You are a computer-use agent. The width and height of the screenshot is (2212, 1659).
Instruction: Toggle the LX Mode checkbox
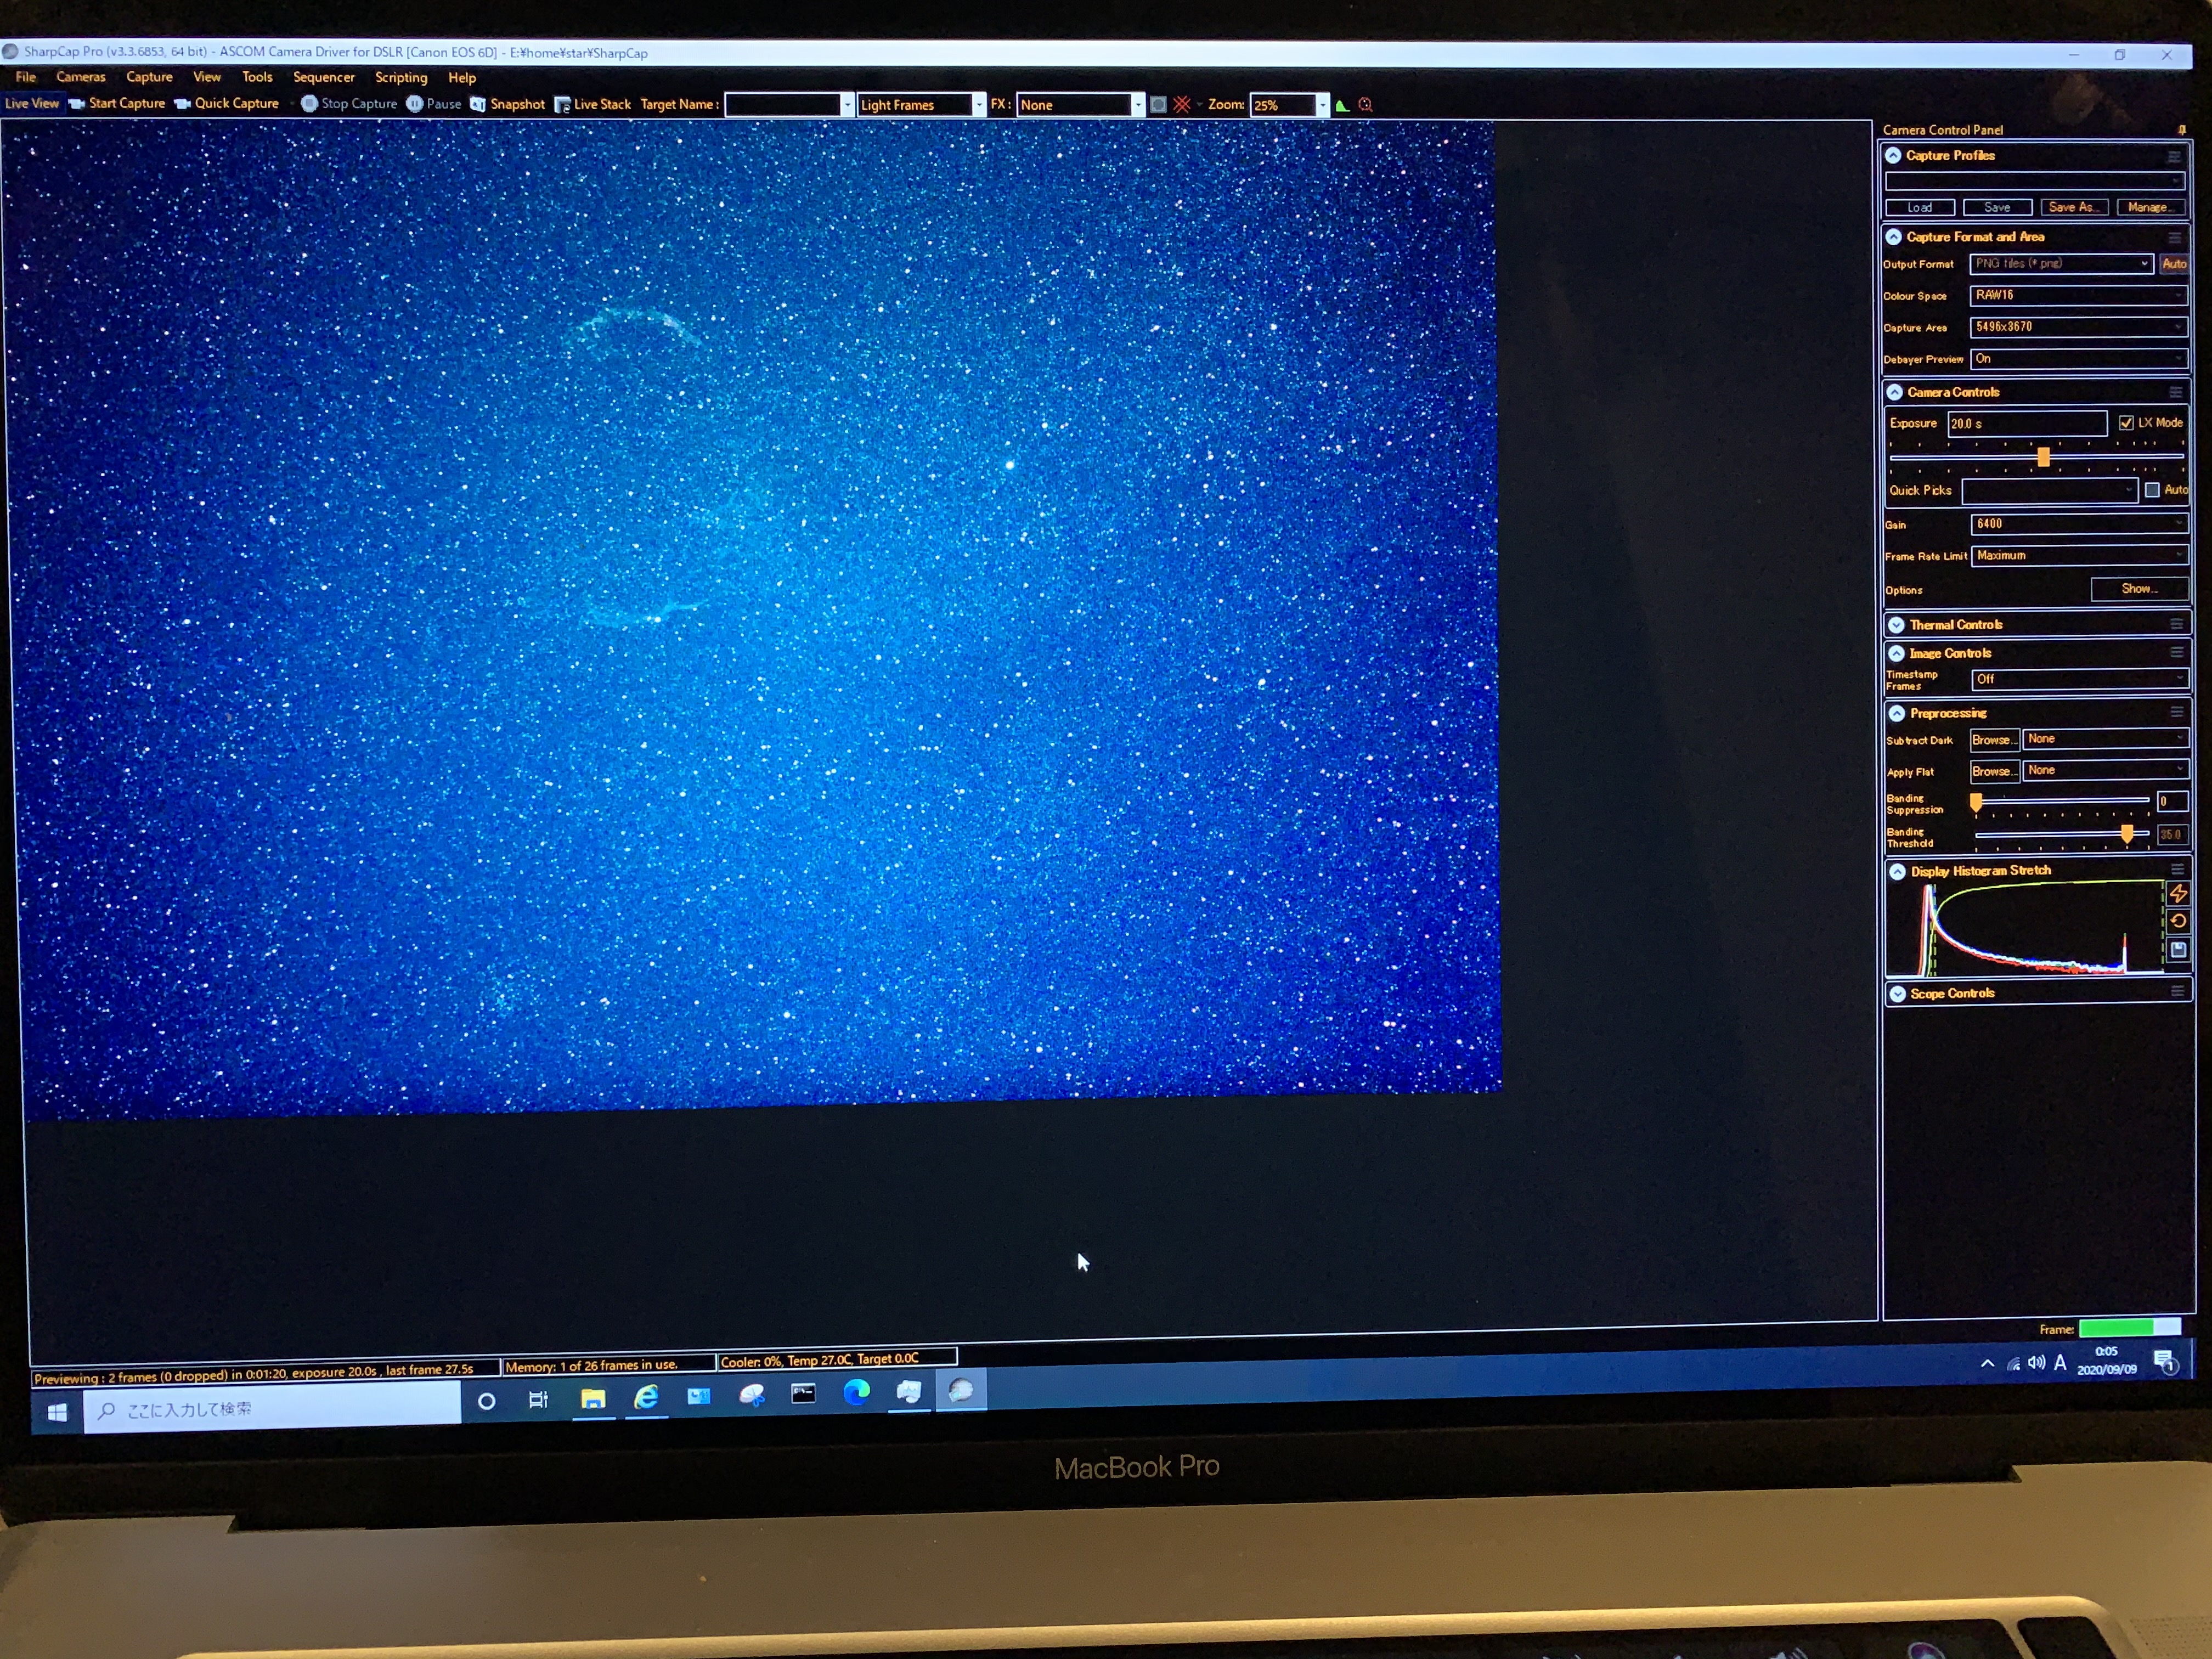click(2126, 423)
